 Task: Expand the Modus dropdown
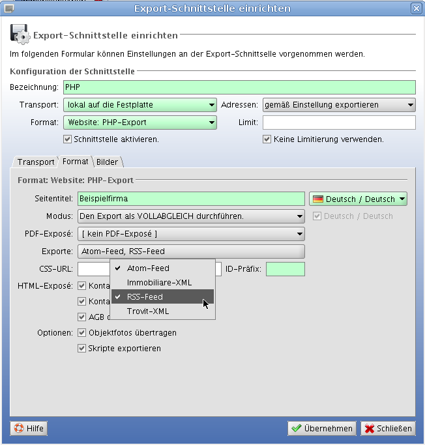191,216
